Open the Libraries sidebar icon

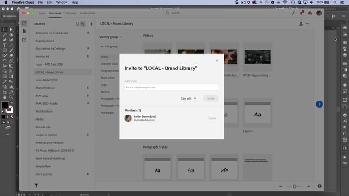coord(24,23)
